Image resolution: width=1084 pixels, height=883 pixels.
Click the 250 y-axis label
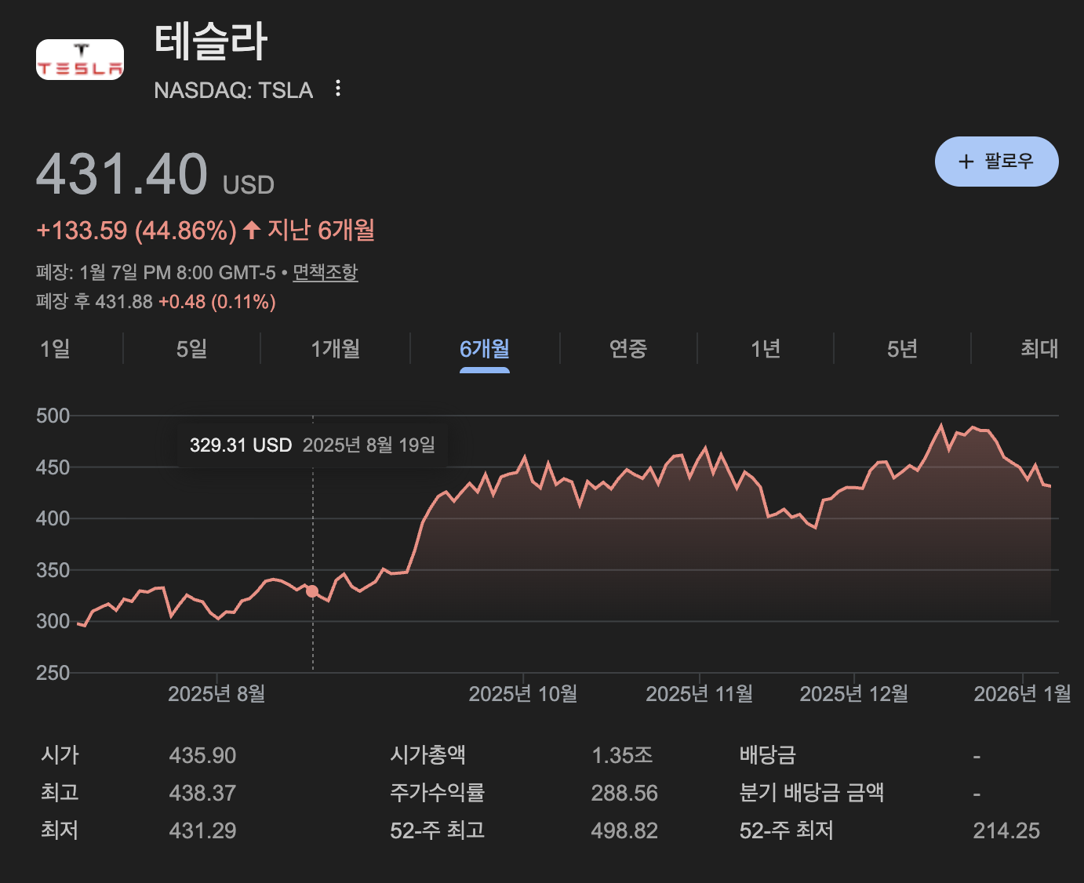[53, 673]
